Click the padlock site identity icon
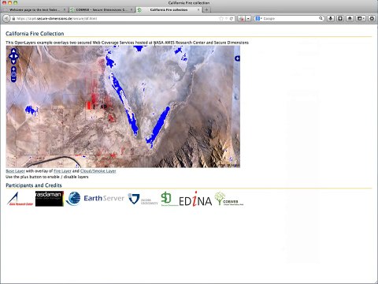This screenshot has width=378, height=284. coord(13,19)
